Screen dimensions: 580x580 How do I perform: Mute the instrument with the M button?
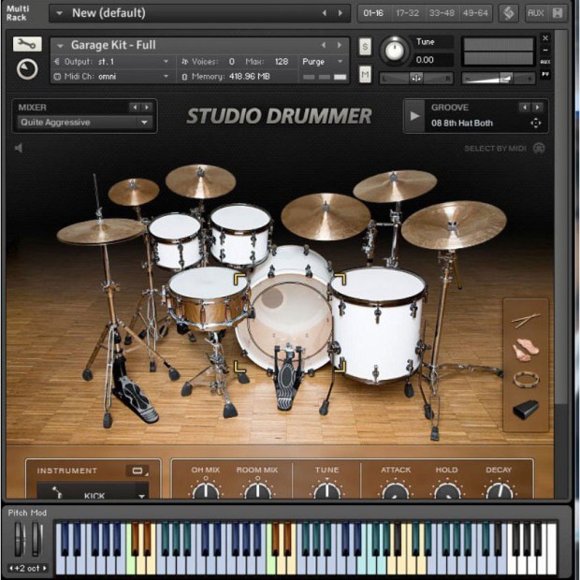tap(366, 75)
